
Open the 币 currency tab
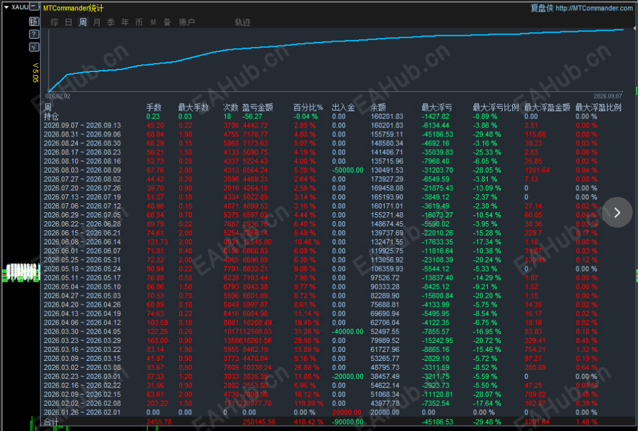139,22
